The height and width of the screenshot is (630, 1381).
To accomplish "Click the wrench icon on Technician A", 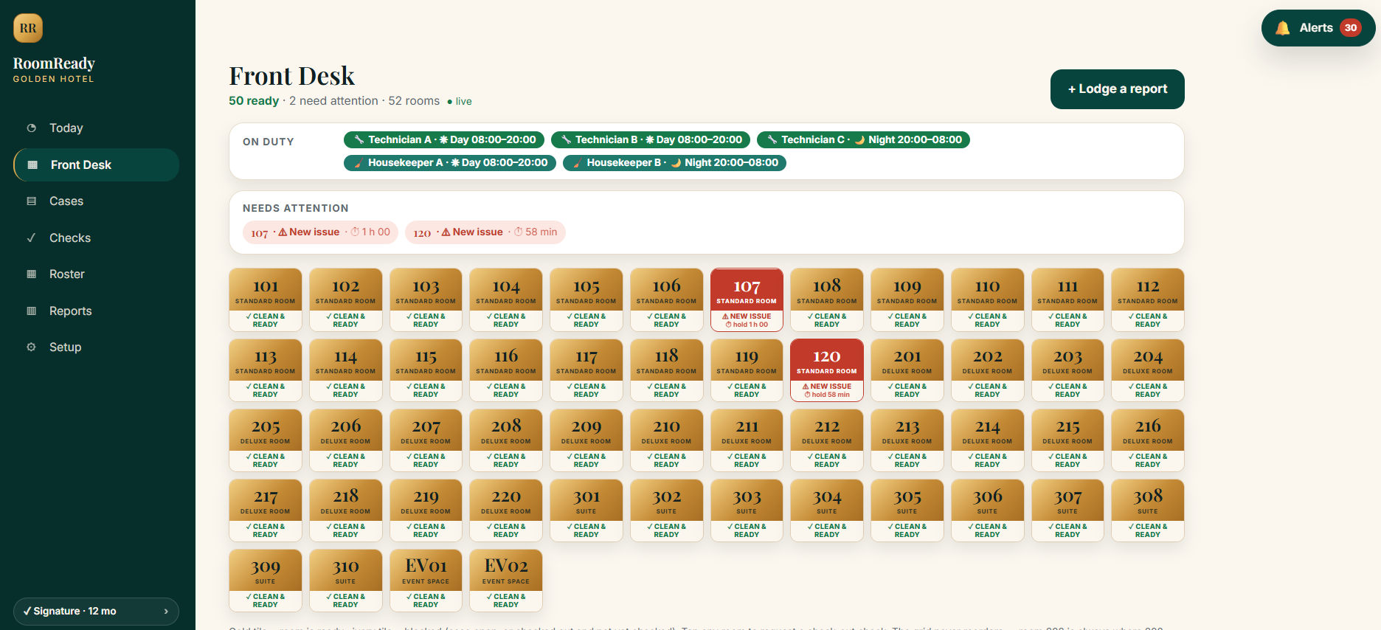I will (359, 139).
